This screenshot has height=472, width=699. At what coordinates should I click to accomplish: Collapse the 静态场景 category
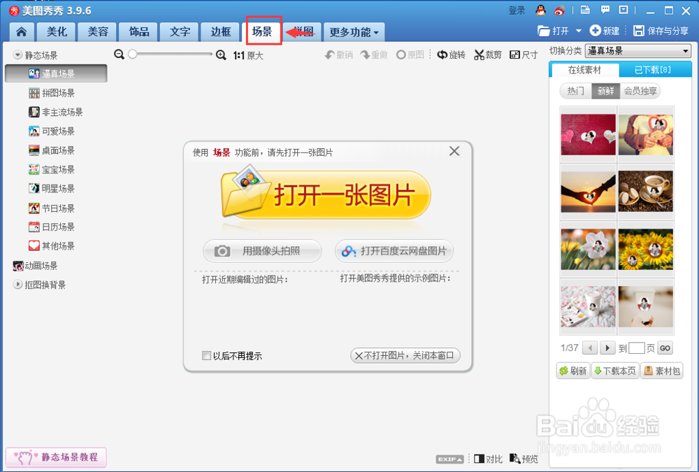[18, 55]
